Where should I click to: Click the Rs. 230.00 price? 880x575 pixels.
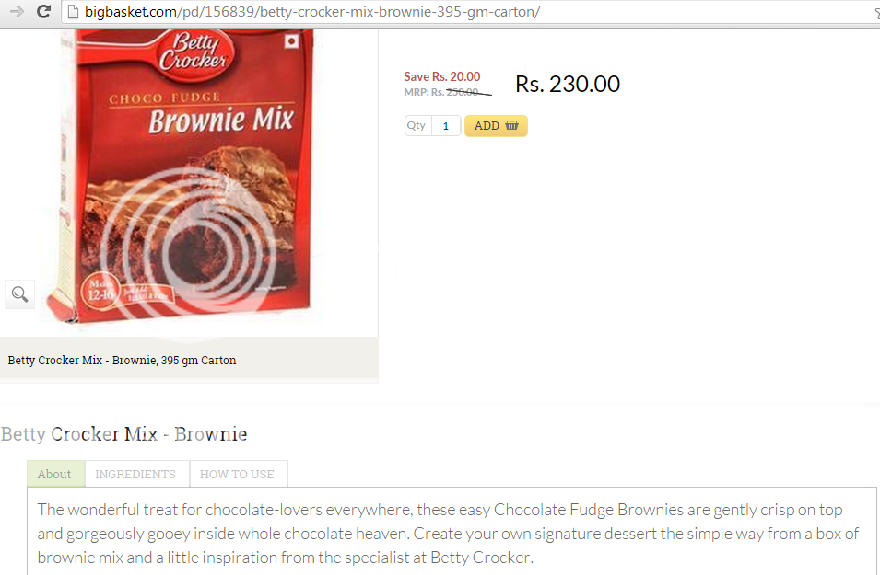tap(568, 84)
